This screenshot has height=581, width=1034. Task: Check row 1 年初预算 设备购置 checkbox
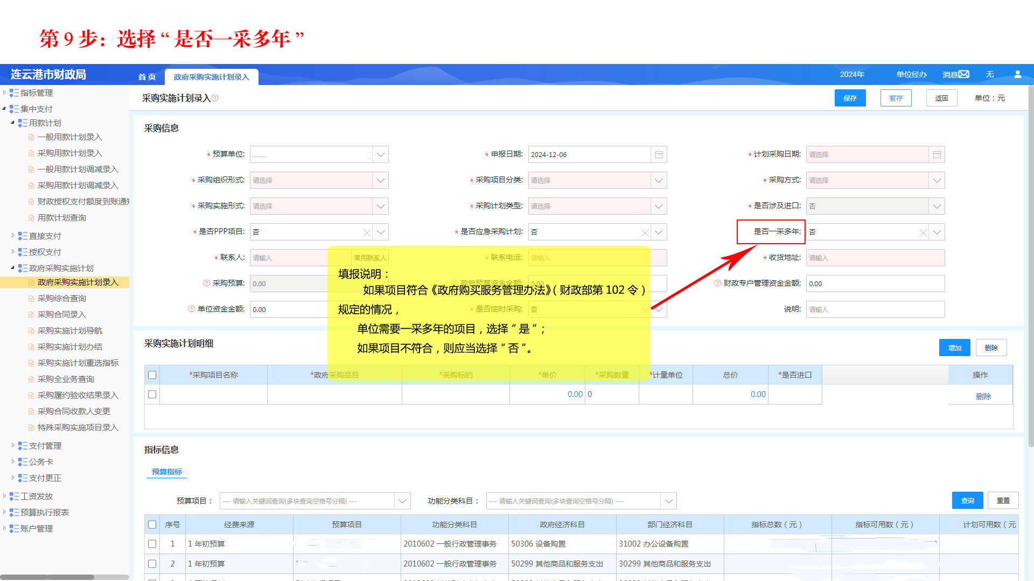[152, 544]
